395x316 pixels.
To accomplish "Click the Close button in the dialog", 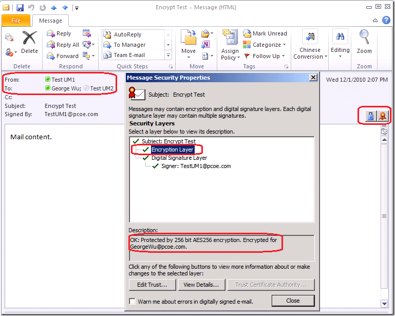I will click(x=293, y=301).
